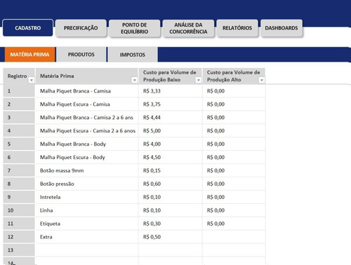Image resolution: width=351 pixels, height=265 pixels.
Task: Select the PRODUTOS sub-tab
Action: [81, 55]
